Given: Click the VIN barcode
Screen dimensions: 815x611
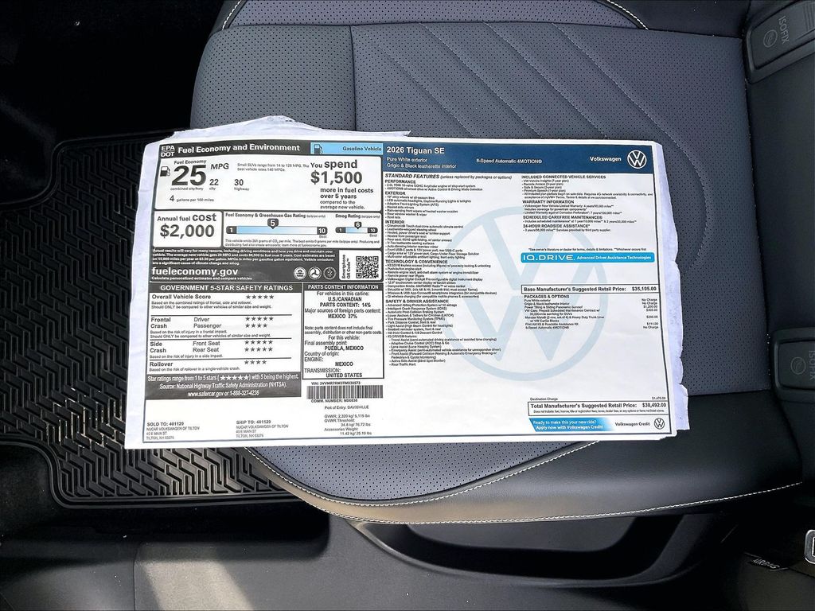Looking at the screenshot, I should point(340,392).
